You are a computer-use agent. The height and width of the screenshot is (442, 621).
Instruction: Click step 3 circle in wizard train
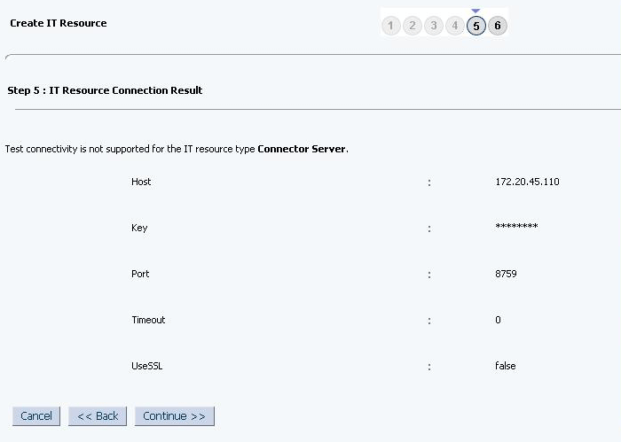click(x=434, y=27)
